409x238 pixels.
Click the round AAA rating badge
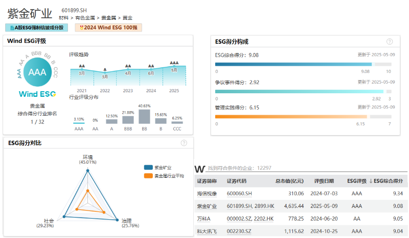click(x=37, y=72)
